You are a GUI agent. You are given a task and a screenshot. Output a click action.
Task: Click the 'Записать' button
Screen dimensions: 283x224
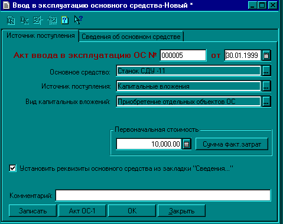(32, 211)
